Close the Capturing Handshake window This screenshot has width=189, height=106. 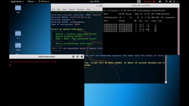[177, 6]
